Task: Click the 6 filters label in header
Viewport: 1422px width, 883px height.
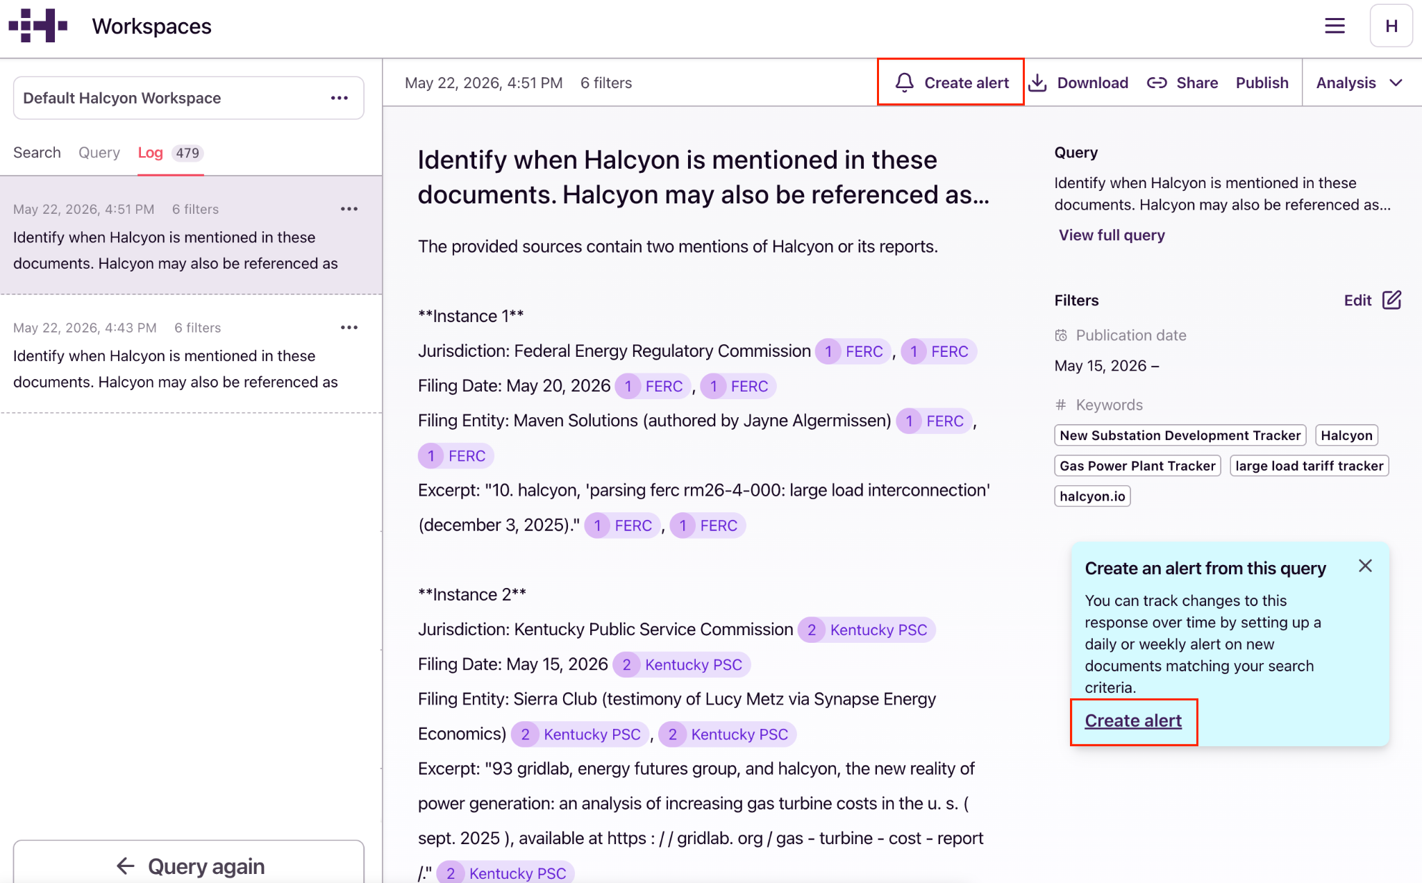Action: click(606, 83)
